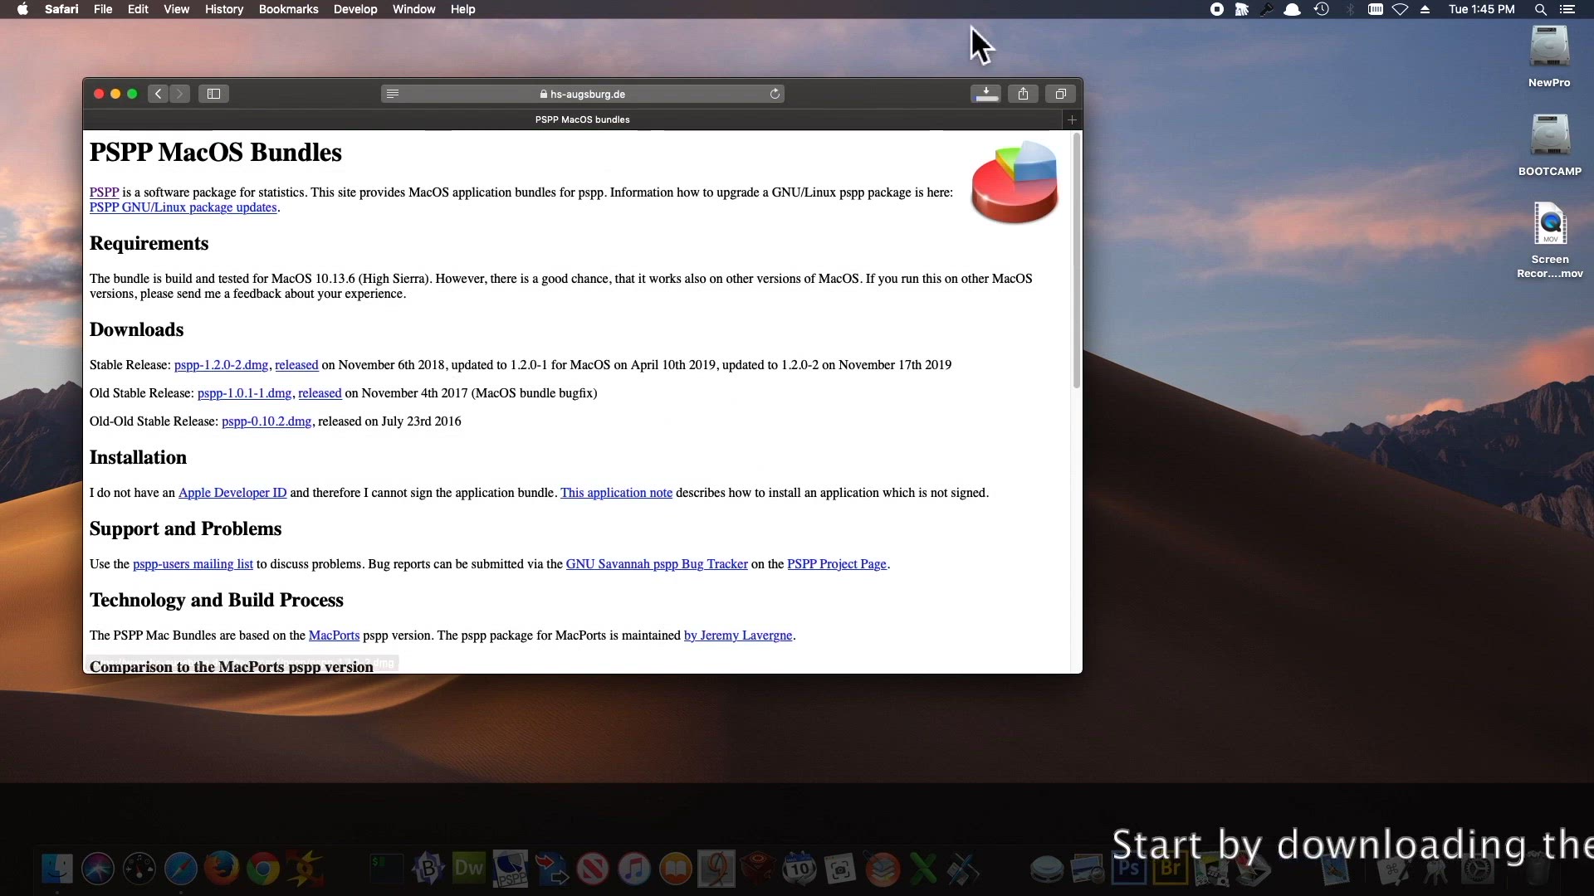This screenshot has height=896, width=1594.
Task: Click the page's vertical scrollbar
Action: [1077, 261]
